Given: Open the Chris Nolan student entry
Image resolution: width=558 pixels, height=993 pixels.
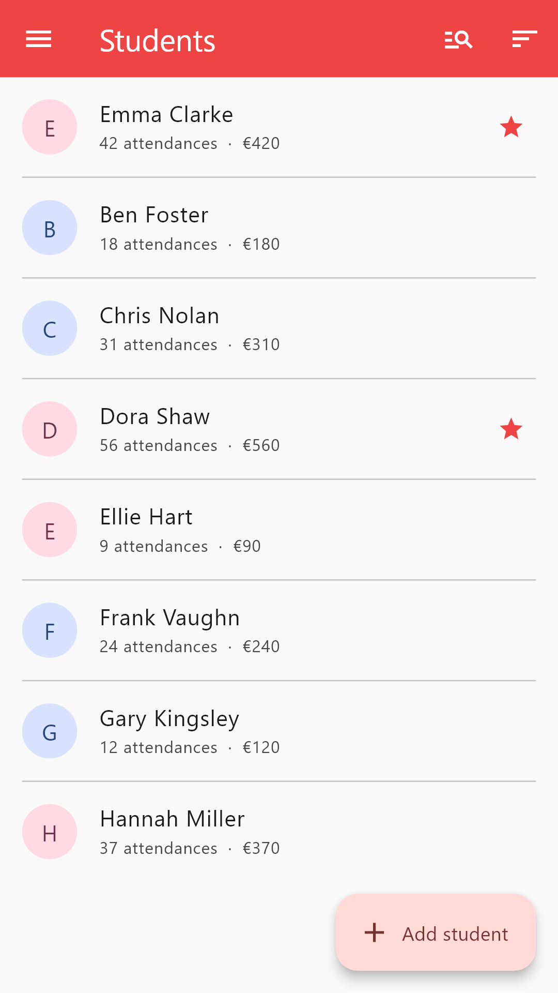Looking at the screenshot, I should pos(279,328).
